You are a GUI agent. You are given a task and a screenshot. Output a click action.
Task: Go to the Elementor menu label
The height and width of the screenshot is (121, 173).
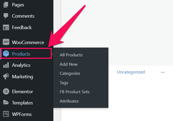[22, 92]
